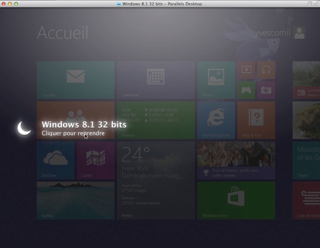Open the Météo weather tile
Screen dimensions: 320x248
coord(156,181)
